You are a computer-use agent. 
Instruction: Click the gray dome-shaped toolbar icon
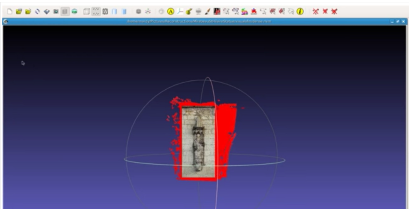tap(198, 11)
